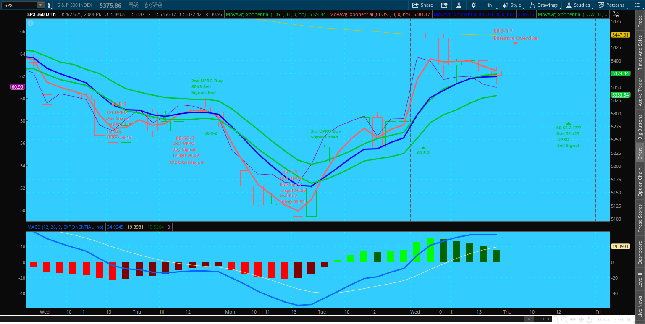
Task: Click the pointer hand drawing tool icon
Action: pos(590,320)
